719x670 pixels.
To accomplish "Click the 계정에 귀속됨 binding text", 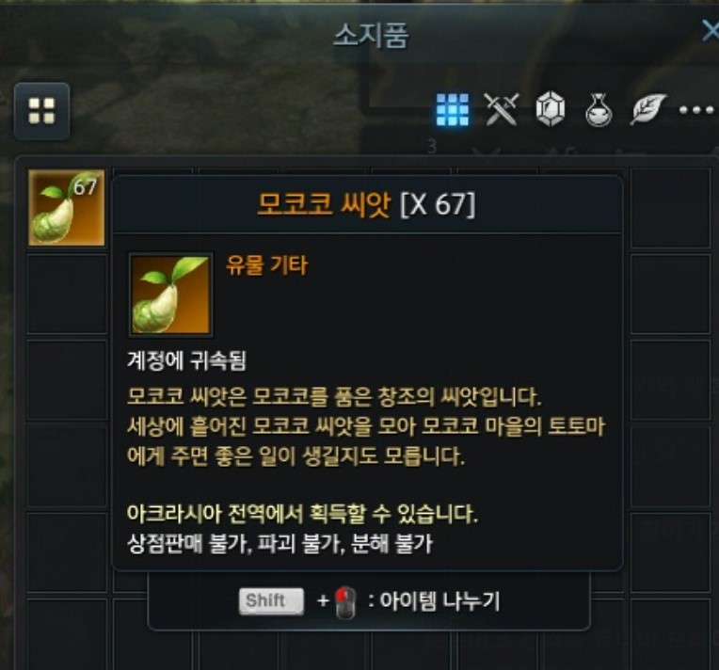I will pyautogui.click(x=186, y=360).
